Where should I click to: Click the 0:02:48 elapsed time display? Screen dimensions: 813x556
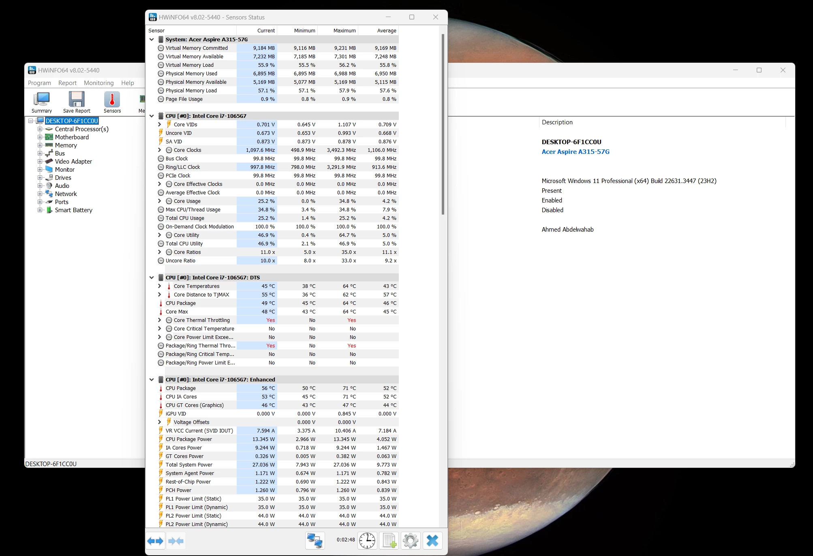click(x=346, y=540)
